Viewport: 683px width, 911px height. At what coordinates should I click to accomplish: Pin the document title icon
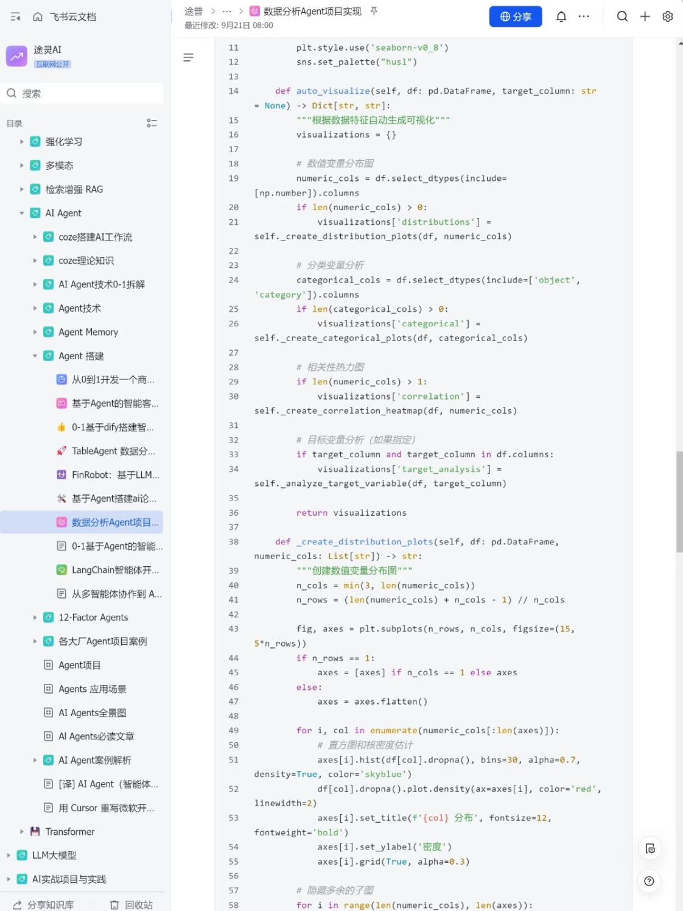coord(374,11)
